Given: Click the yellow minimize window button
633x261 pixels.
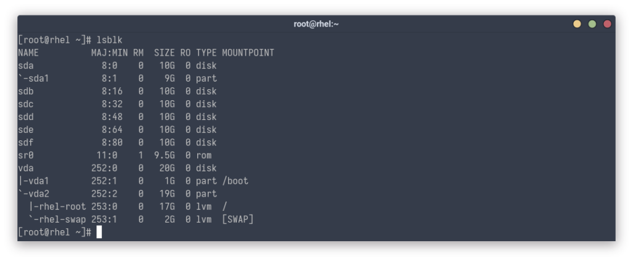Looking at the screenshot, I should coord(577,24).
